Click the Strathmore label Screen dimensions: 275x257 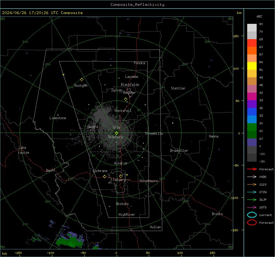149,181
